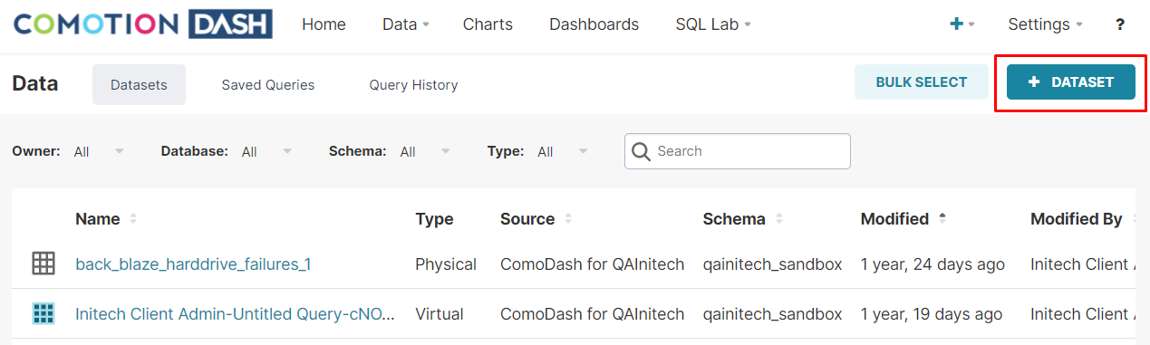Sort by the Source column arrows
The width and height of the screenshot is (1150, 345).
(x=568, y=219)
